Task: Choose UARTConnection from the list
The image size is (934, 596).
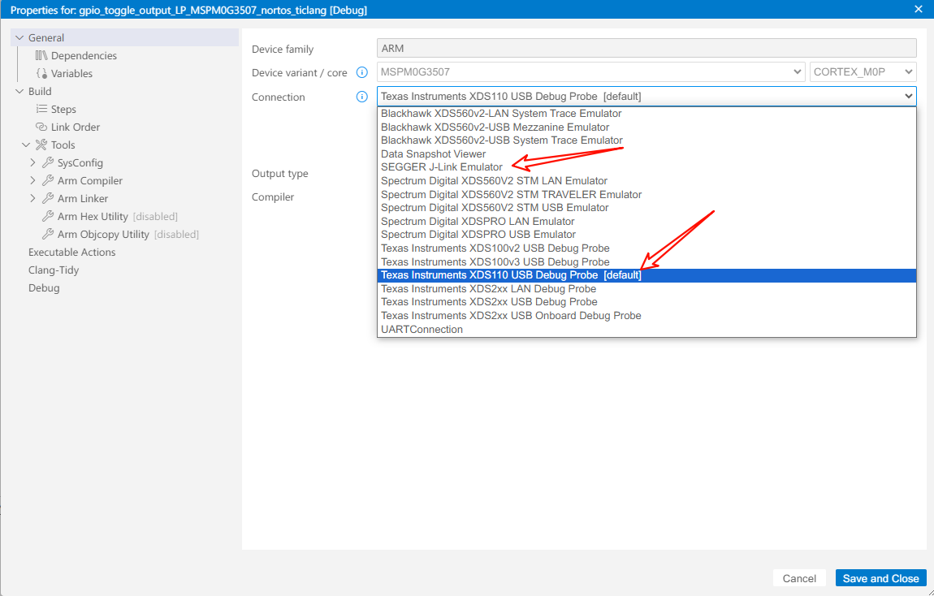Action: tap(646, 329)
